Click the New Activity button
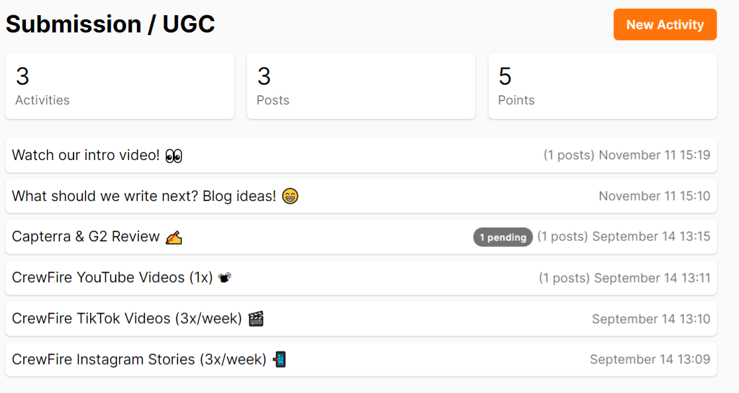Image resolution: width=739 pixels, height=393 pixels. 665,24
